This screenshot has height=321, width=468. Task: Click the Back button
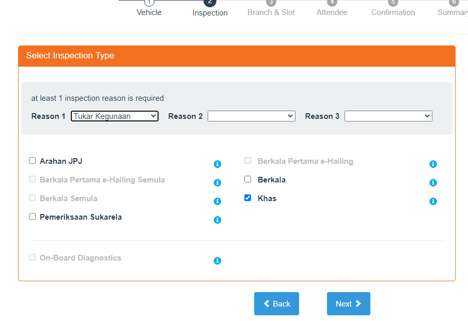point(277,303)
